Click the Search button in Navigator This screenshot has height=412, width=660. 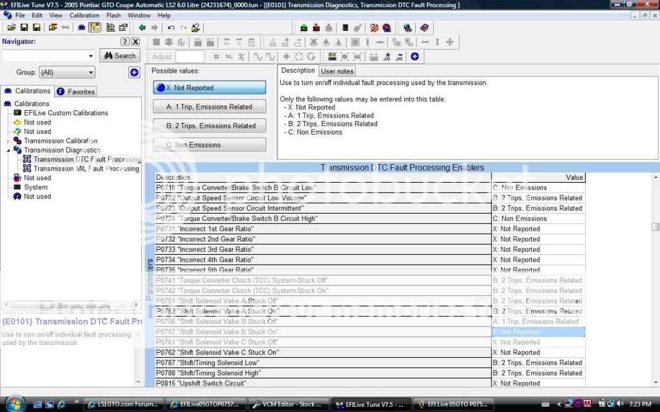click(120, 56)
